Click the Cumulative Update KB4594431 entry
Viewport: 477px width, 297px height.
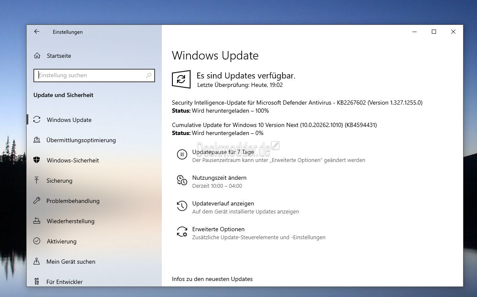(274, 125)
